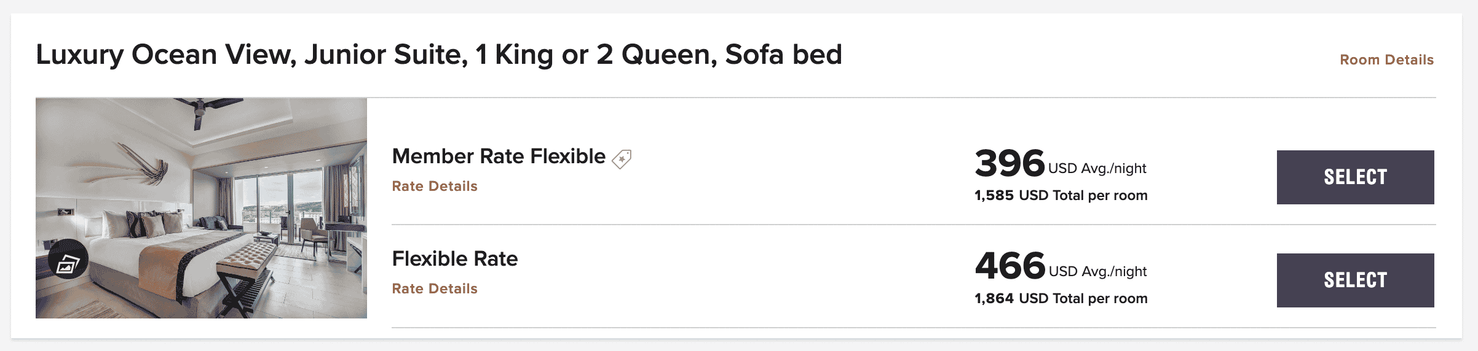Image resolution: width=1478 pixels, height=351 pixels.
Task: Click the 1,585 USD total per room
Action: (1061, 196)
